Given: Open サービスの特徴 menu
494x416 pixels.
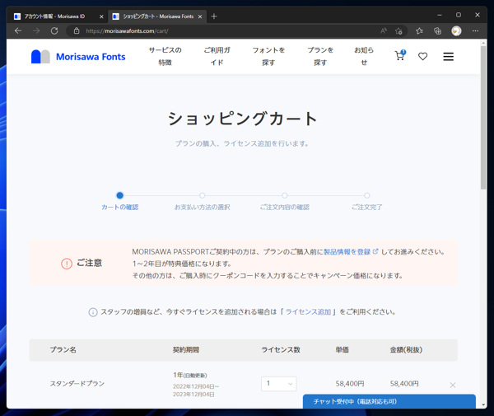Looking at the screenshot, I should 165,56.
